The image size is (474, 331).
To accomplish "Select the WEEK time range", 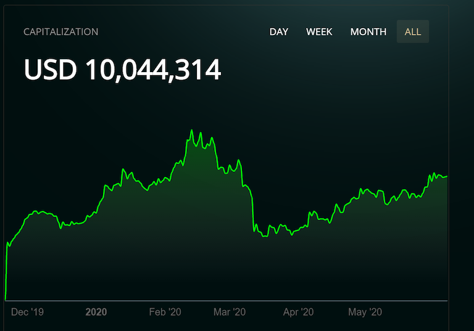I will coord(319,31).
